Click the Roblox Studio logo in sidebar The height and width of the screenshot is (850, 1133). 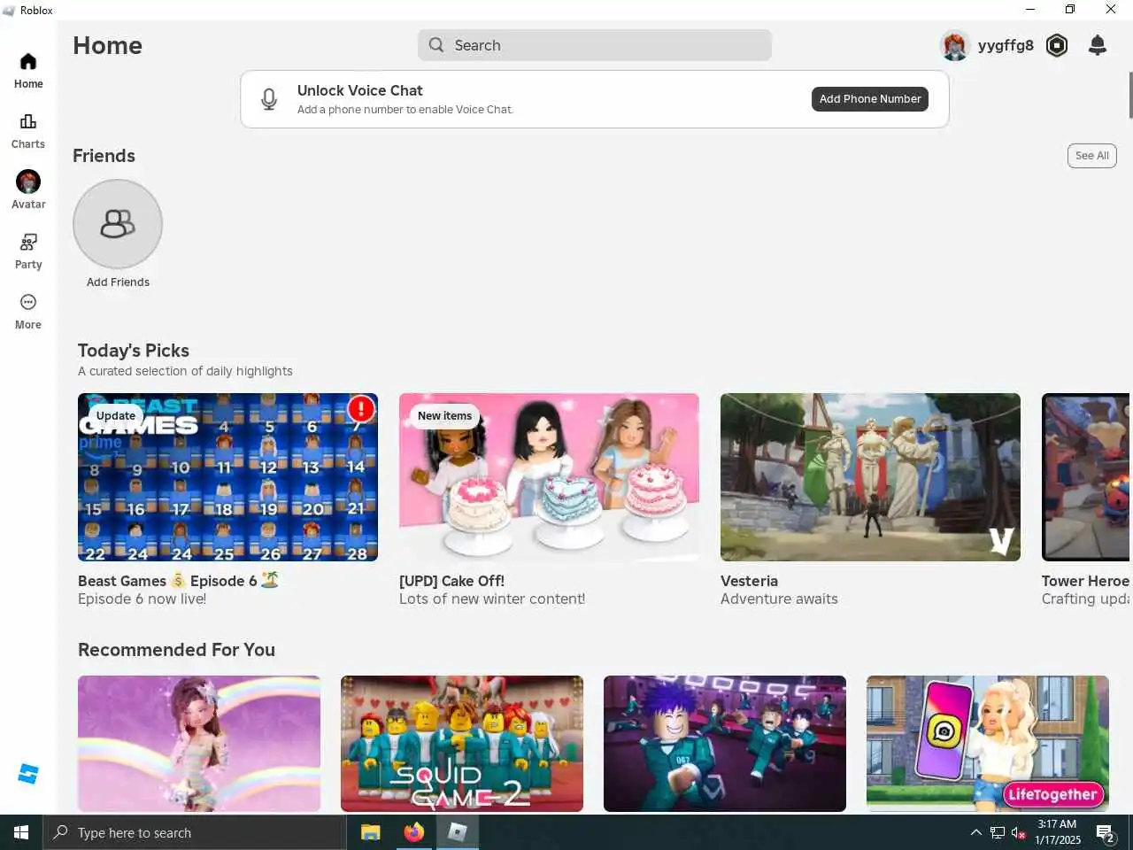point(28,774)
